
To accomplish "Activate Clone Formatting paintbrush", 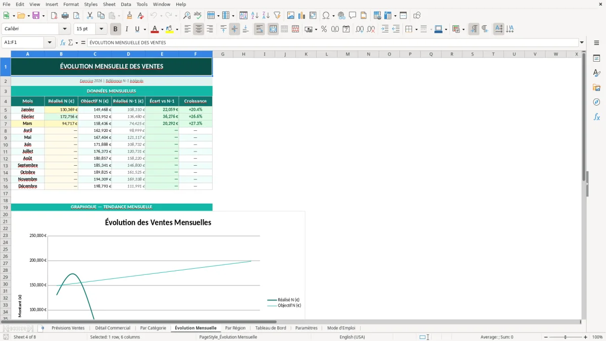I will pyautogui.click(x=129, y=16).
